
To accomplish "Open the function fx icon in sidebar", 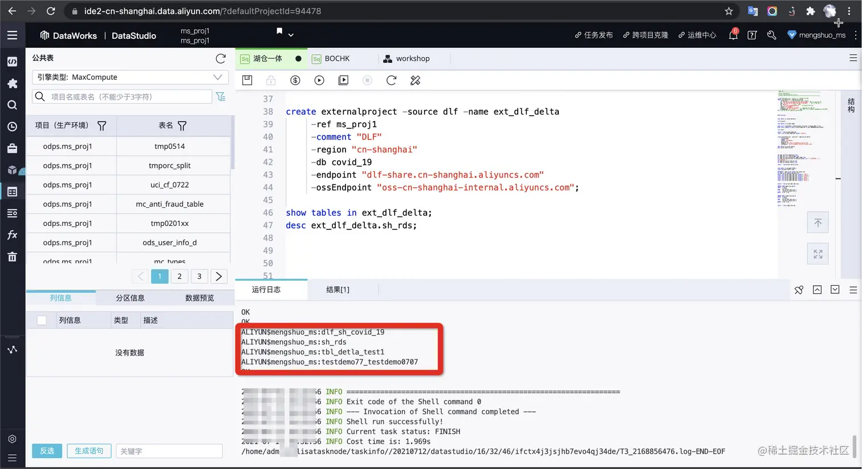I will pyautogui.click(x=12, y=235).
